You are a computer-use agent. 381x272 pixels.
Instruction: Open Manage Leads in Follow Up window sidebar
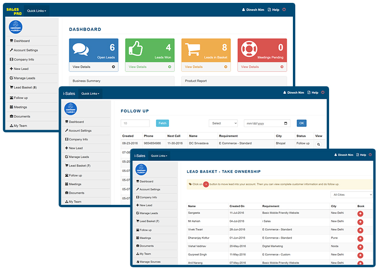coord(77,157)
